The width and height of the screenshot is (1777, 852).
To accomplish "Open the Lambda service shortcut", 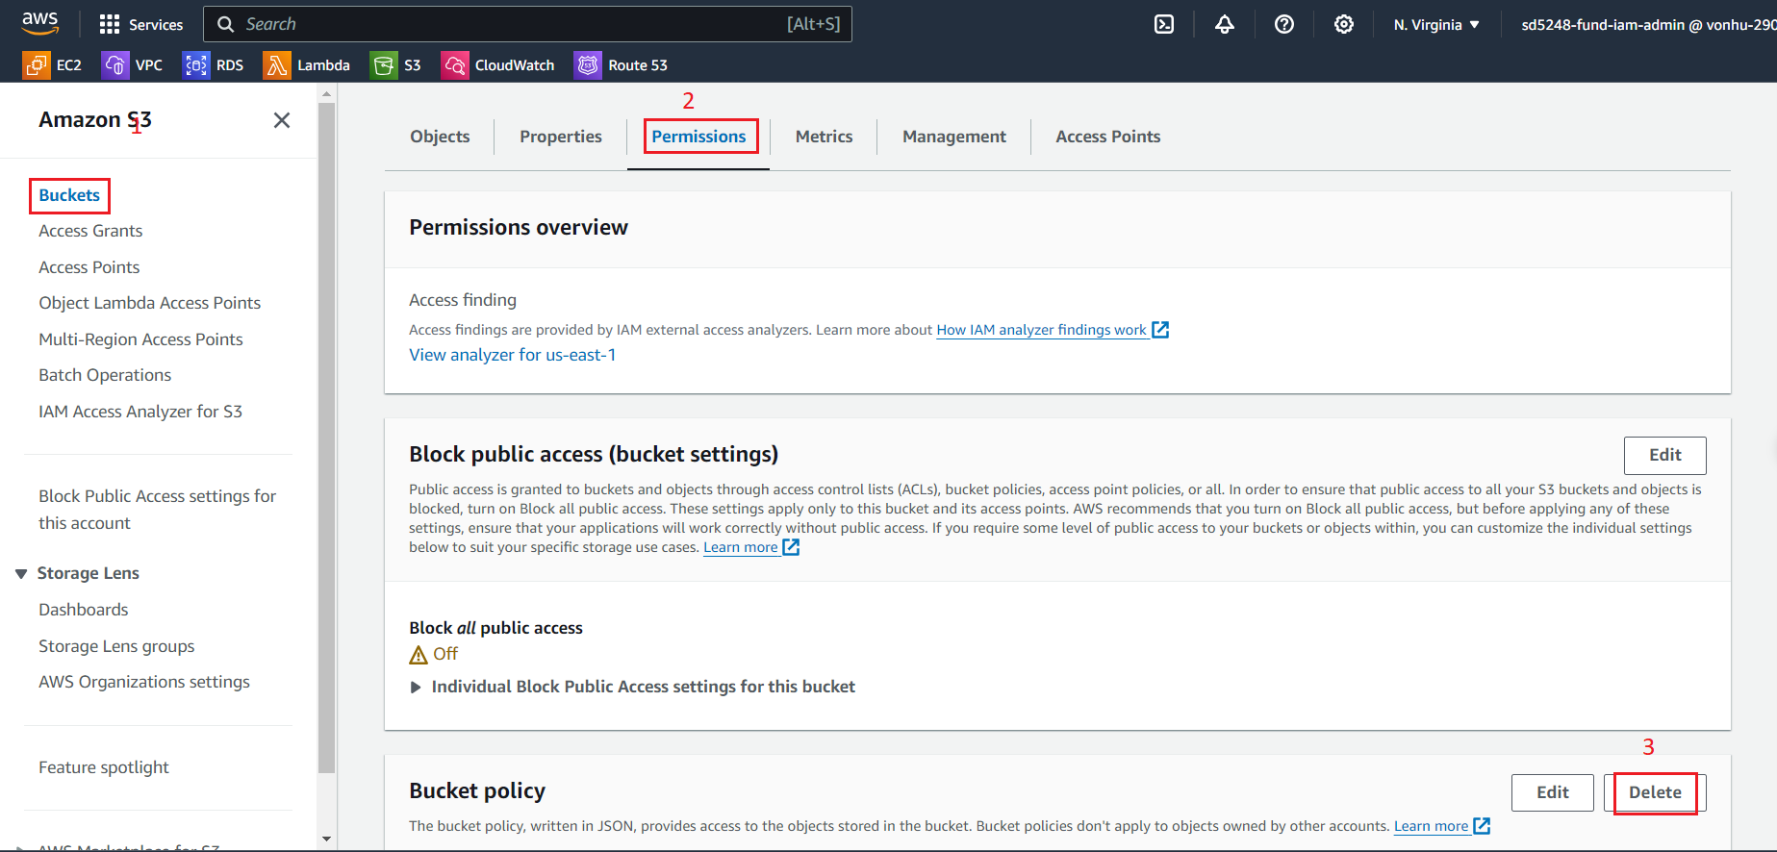I will pos(307,65).
